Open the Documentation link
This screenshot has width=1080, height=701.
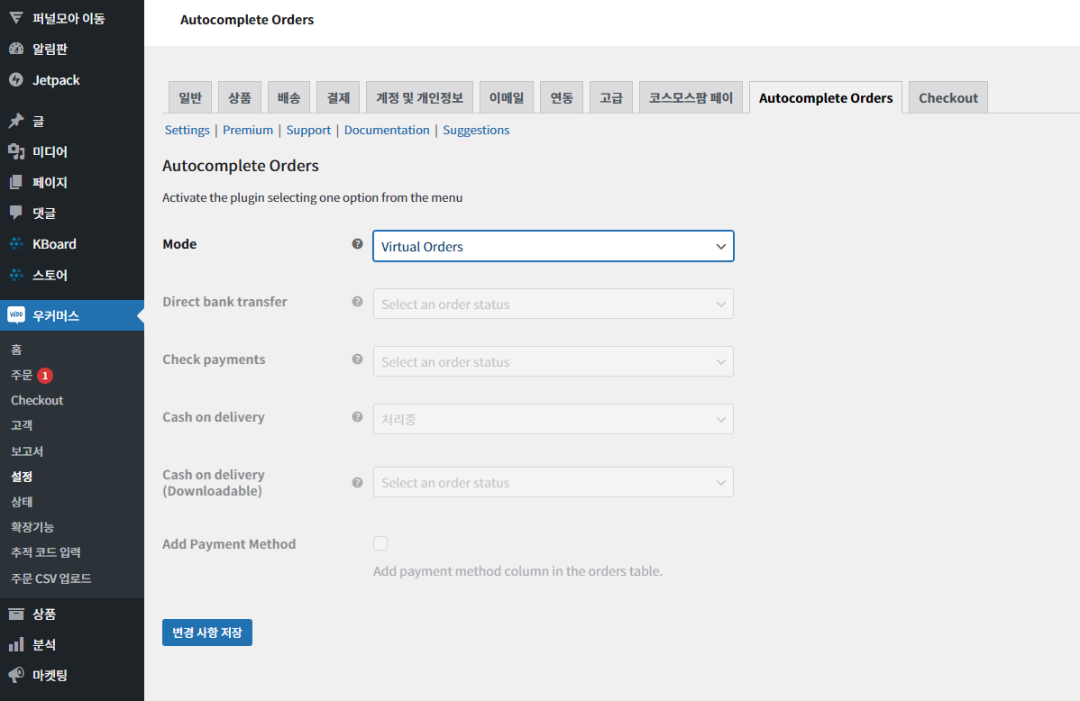[387, 130]
